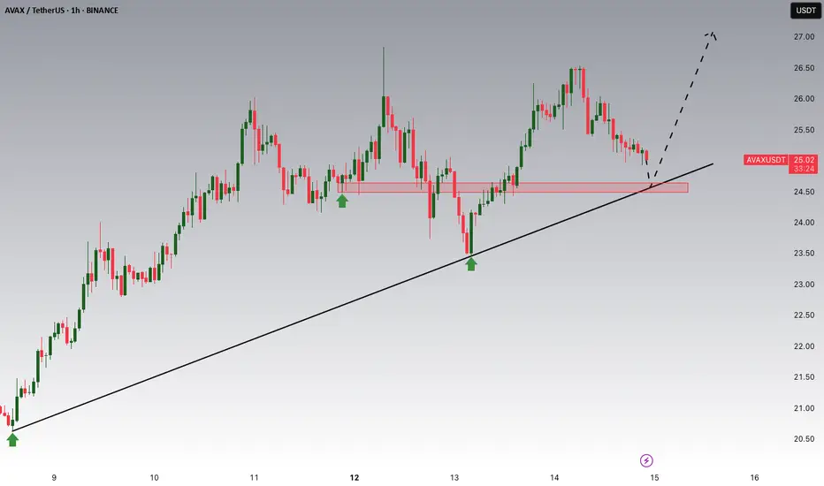Click date label 11 on time axis
The width and height of the screenshot is (824, 486).
[x=255, y=477]
